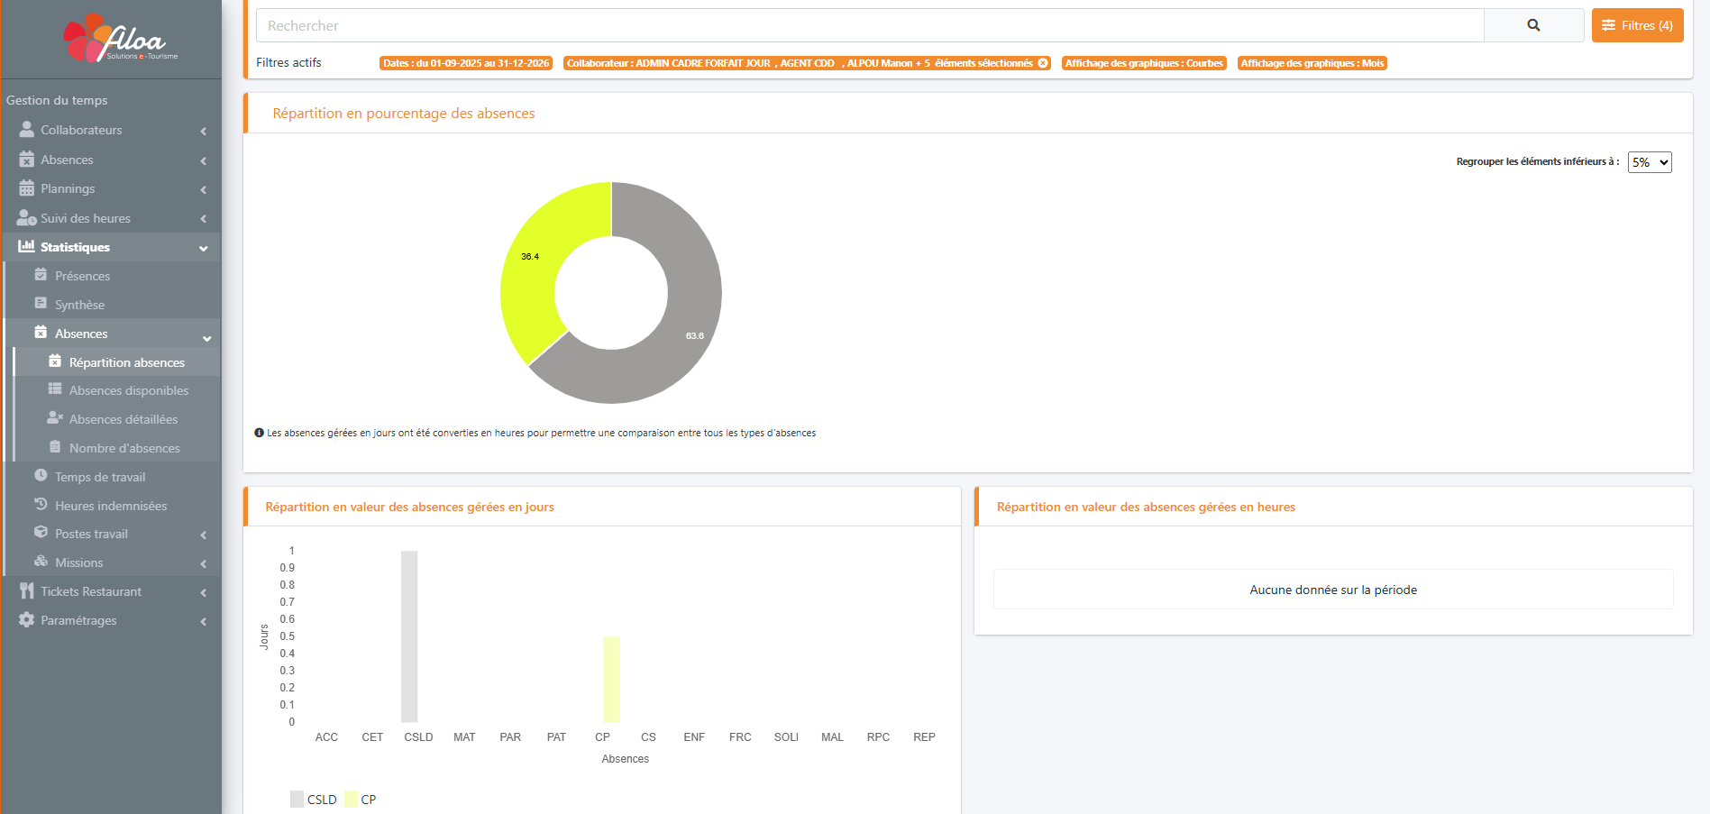Click the Répartition absences icon
Viewport: 1710px width, 814px height.
point(55,361)
